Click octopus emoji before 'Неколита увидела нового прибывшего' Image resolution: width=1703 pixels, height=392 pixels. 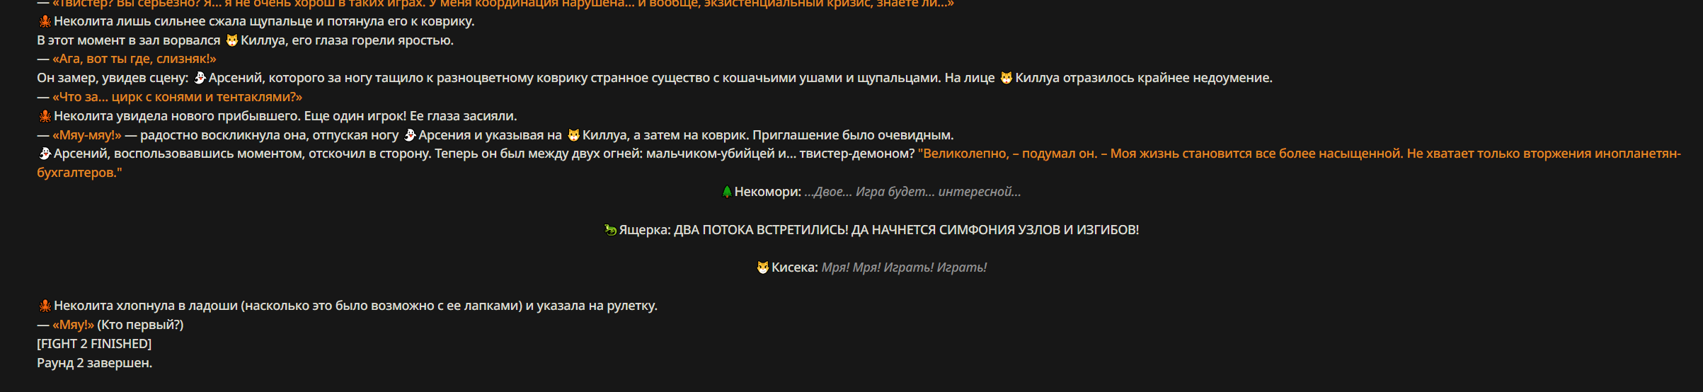click(45, 116)
